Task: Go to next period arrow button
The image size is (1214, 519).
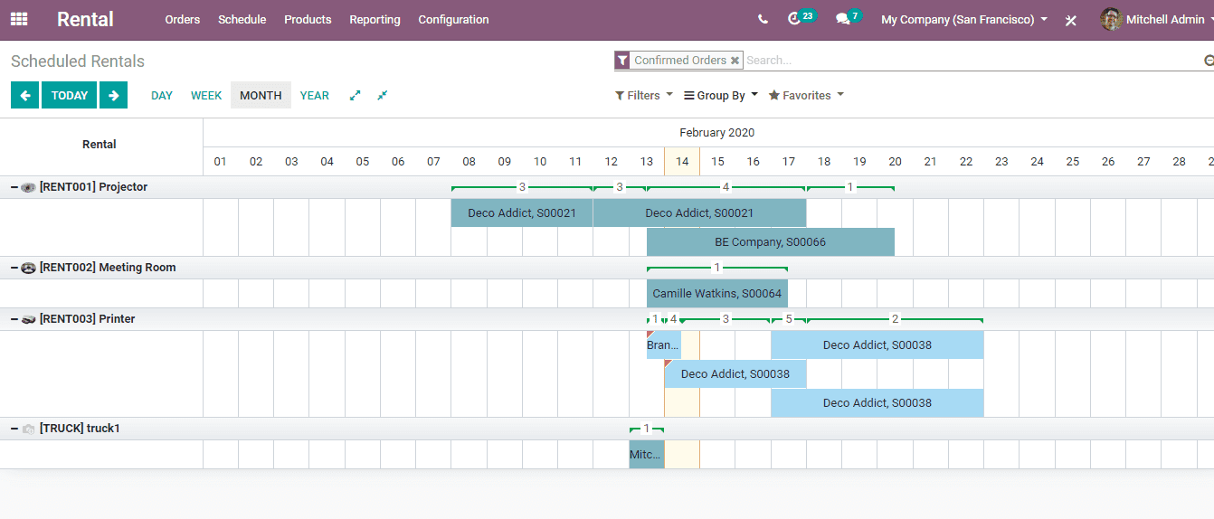Action: (x=113, y=95)
